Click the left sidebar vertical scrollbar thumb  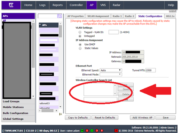(33, 45)
